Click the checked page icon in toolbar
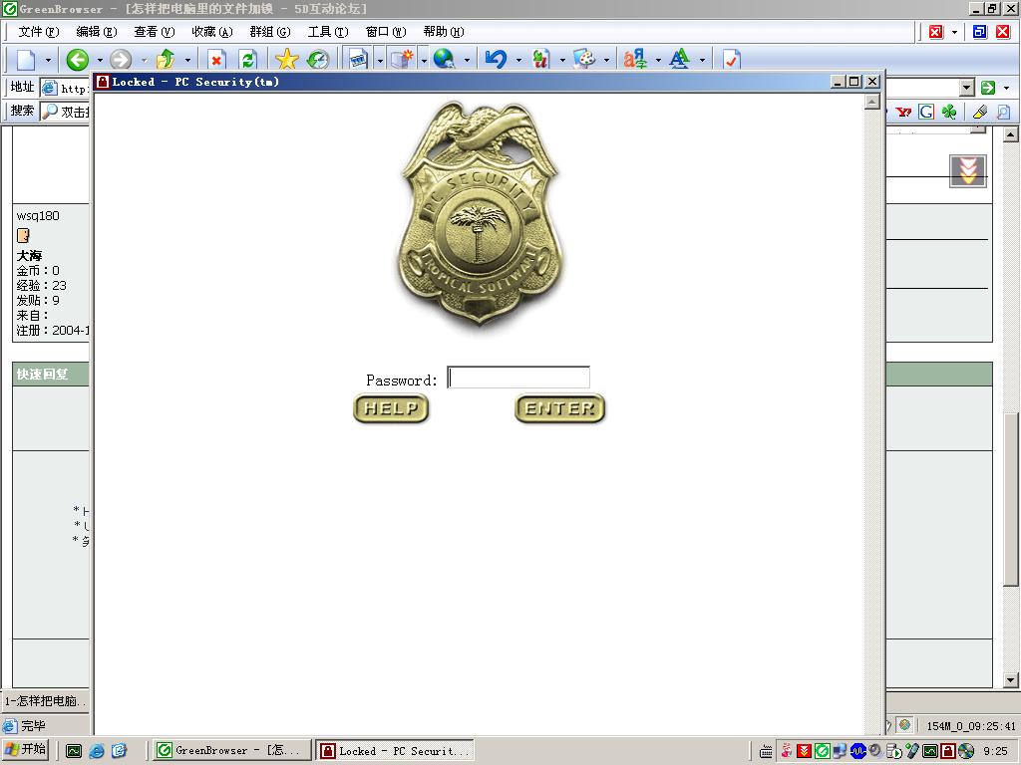This screenshot has width=1021, height=765. (732, 60)
